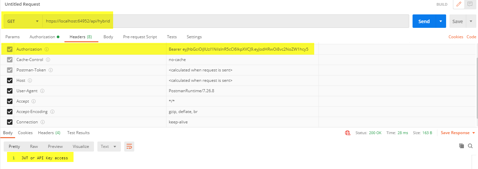Expand the Send button dropdown arrow
The width and height of the screenshot is (478, 169).
(441, 21)
